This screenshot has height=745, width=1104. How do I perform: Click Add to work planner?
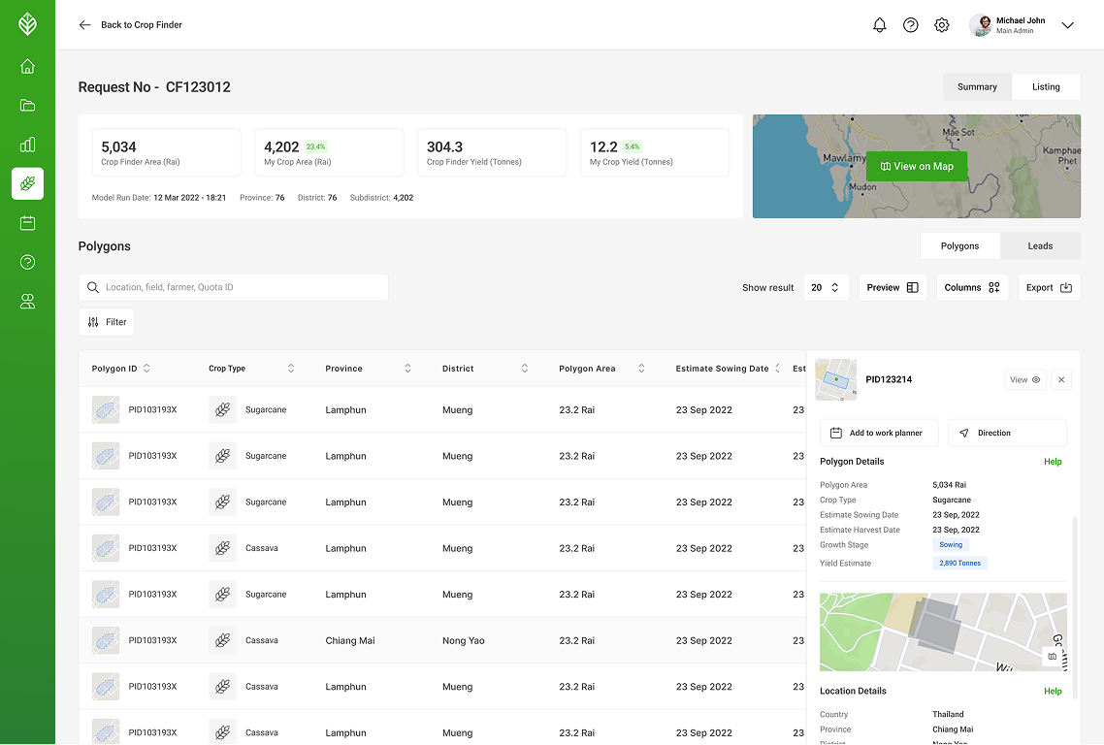[x=879, y=433]
